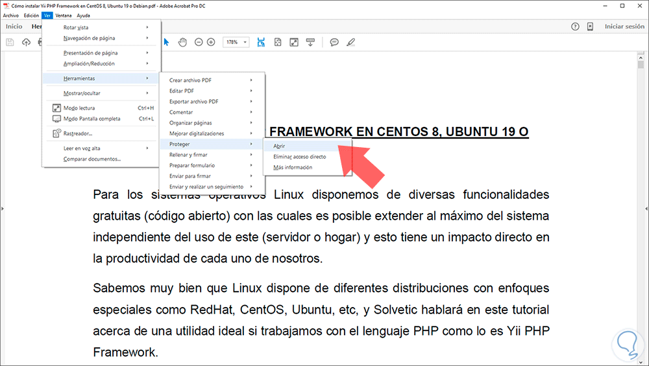The height and width of the screenshot is (366, 649).
Task: Open the Ventana menu
Action: coord(64,16)
